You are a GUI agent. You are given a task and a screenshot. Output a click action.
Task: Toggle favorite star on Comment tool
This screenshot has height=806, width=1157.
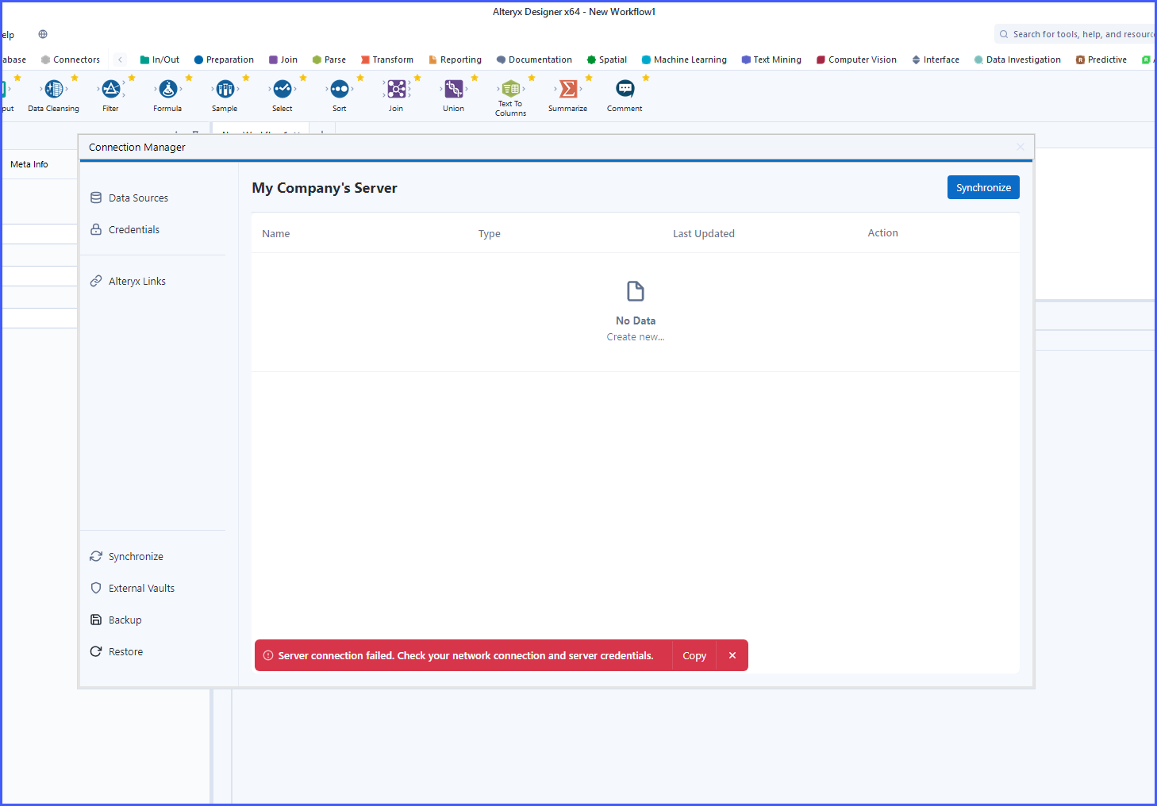pos(646,78)
